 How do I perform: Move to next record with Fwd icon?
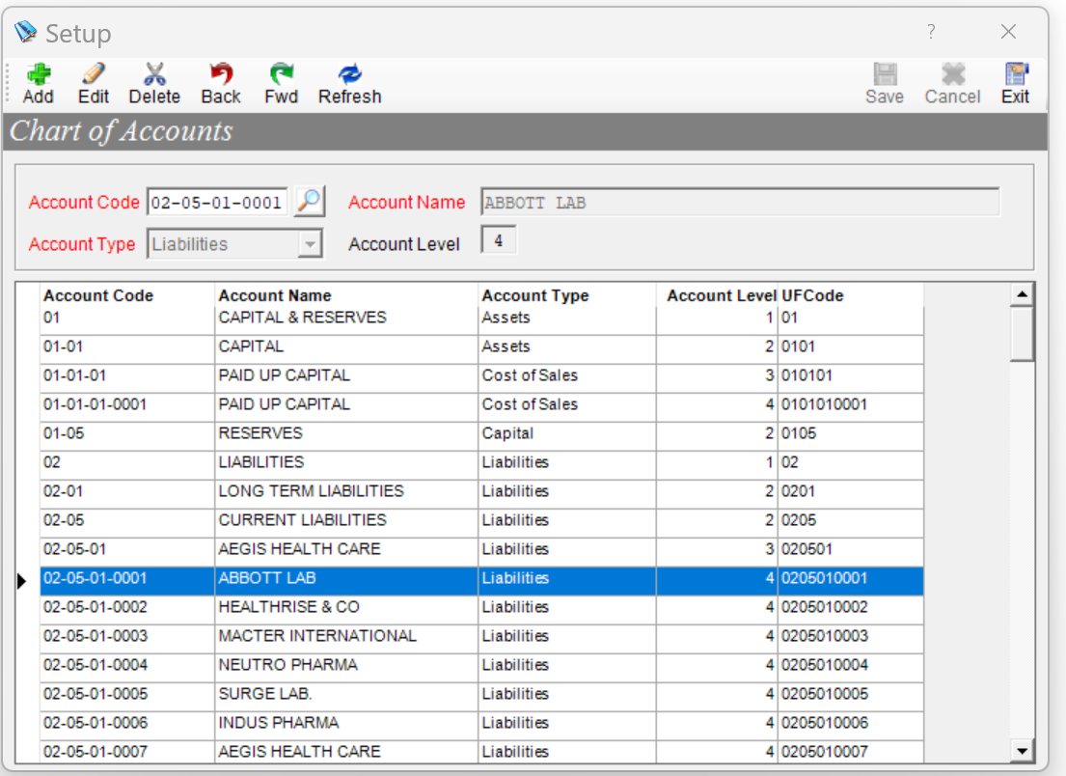pos(282,84)
